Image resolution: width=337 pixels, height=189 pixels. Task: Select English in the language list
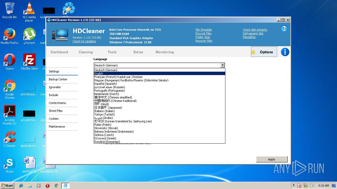tap(159, 73)
